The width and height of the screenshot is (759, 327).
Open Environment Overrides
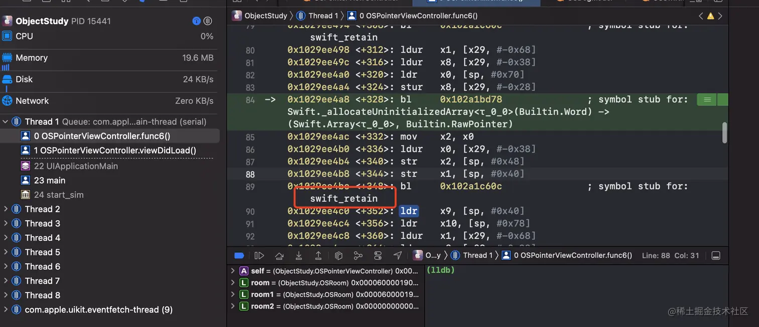(378, 255)
